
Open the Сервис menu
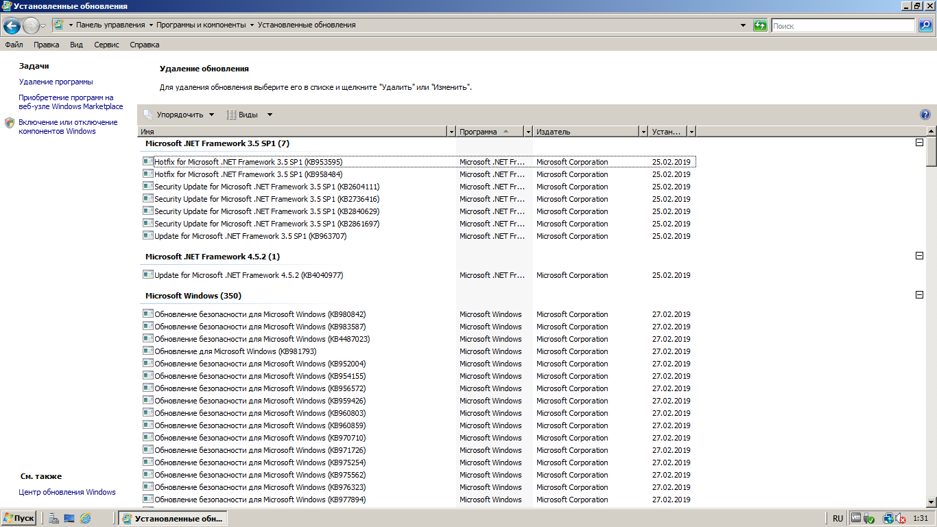tap(106, 45)
